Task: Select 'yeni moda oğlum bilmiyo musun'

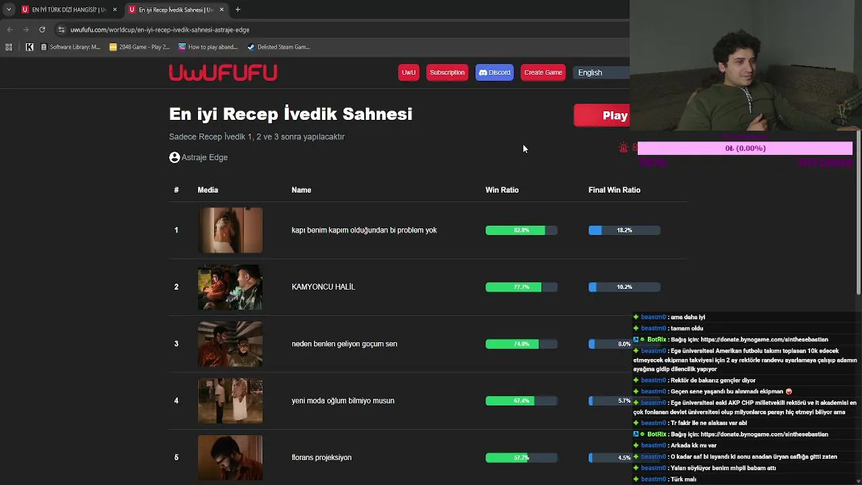Action: (343, 401)
